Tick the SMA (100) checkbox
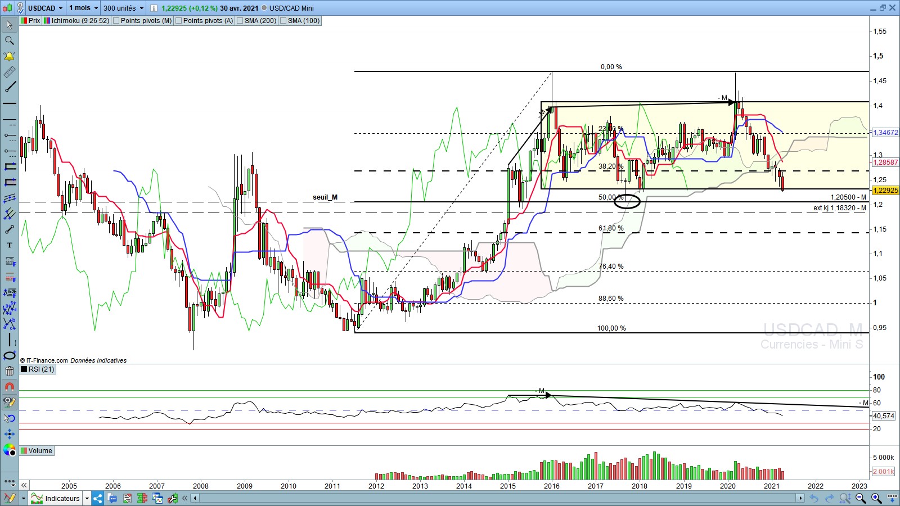The image size is (900, 506). [283, 21]
